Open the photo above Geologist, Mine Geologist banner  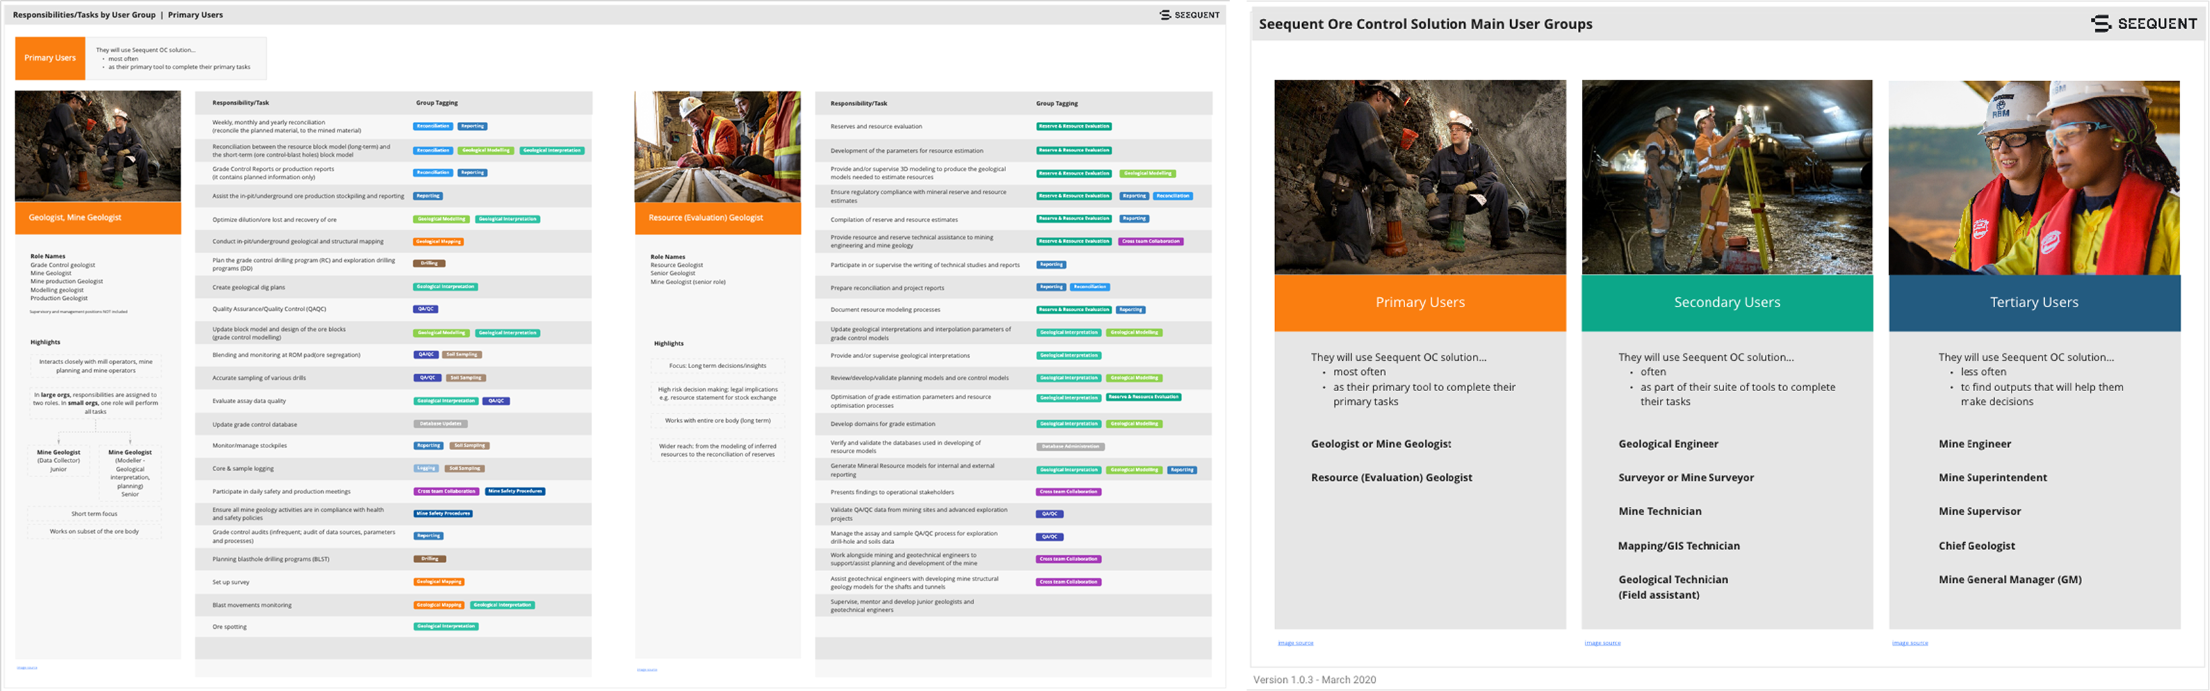coord(98,147)
